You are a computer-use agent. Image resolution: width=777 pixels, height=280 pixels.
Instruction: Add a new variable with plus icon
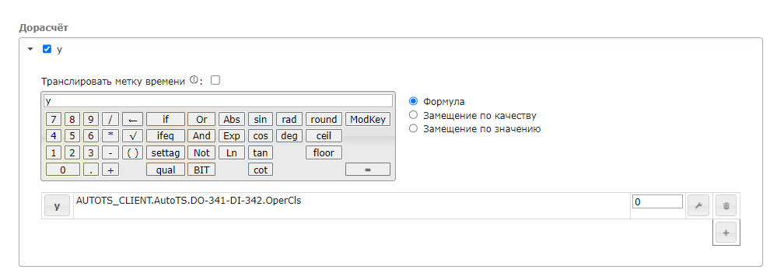pos(726,233)
